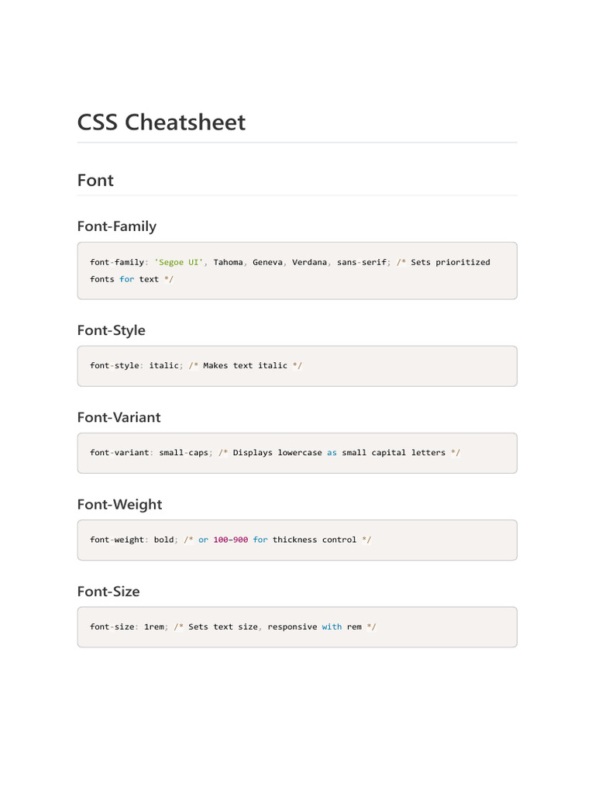Click the Font-Family subheading
Screen dimensions: 595x794
coord(116,226)
